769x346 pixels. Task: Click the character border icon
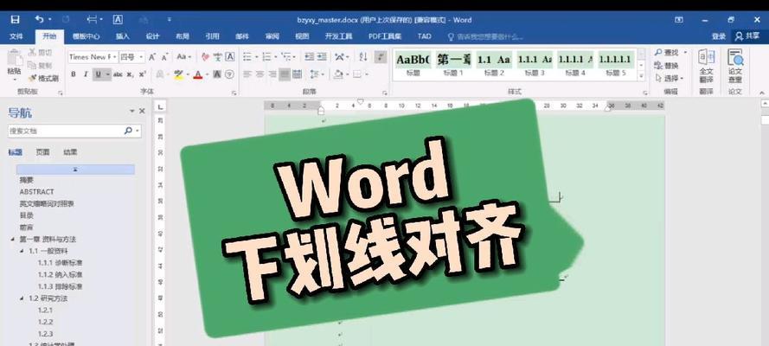pyautogui.click(x=229, y=57)
